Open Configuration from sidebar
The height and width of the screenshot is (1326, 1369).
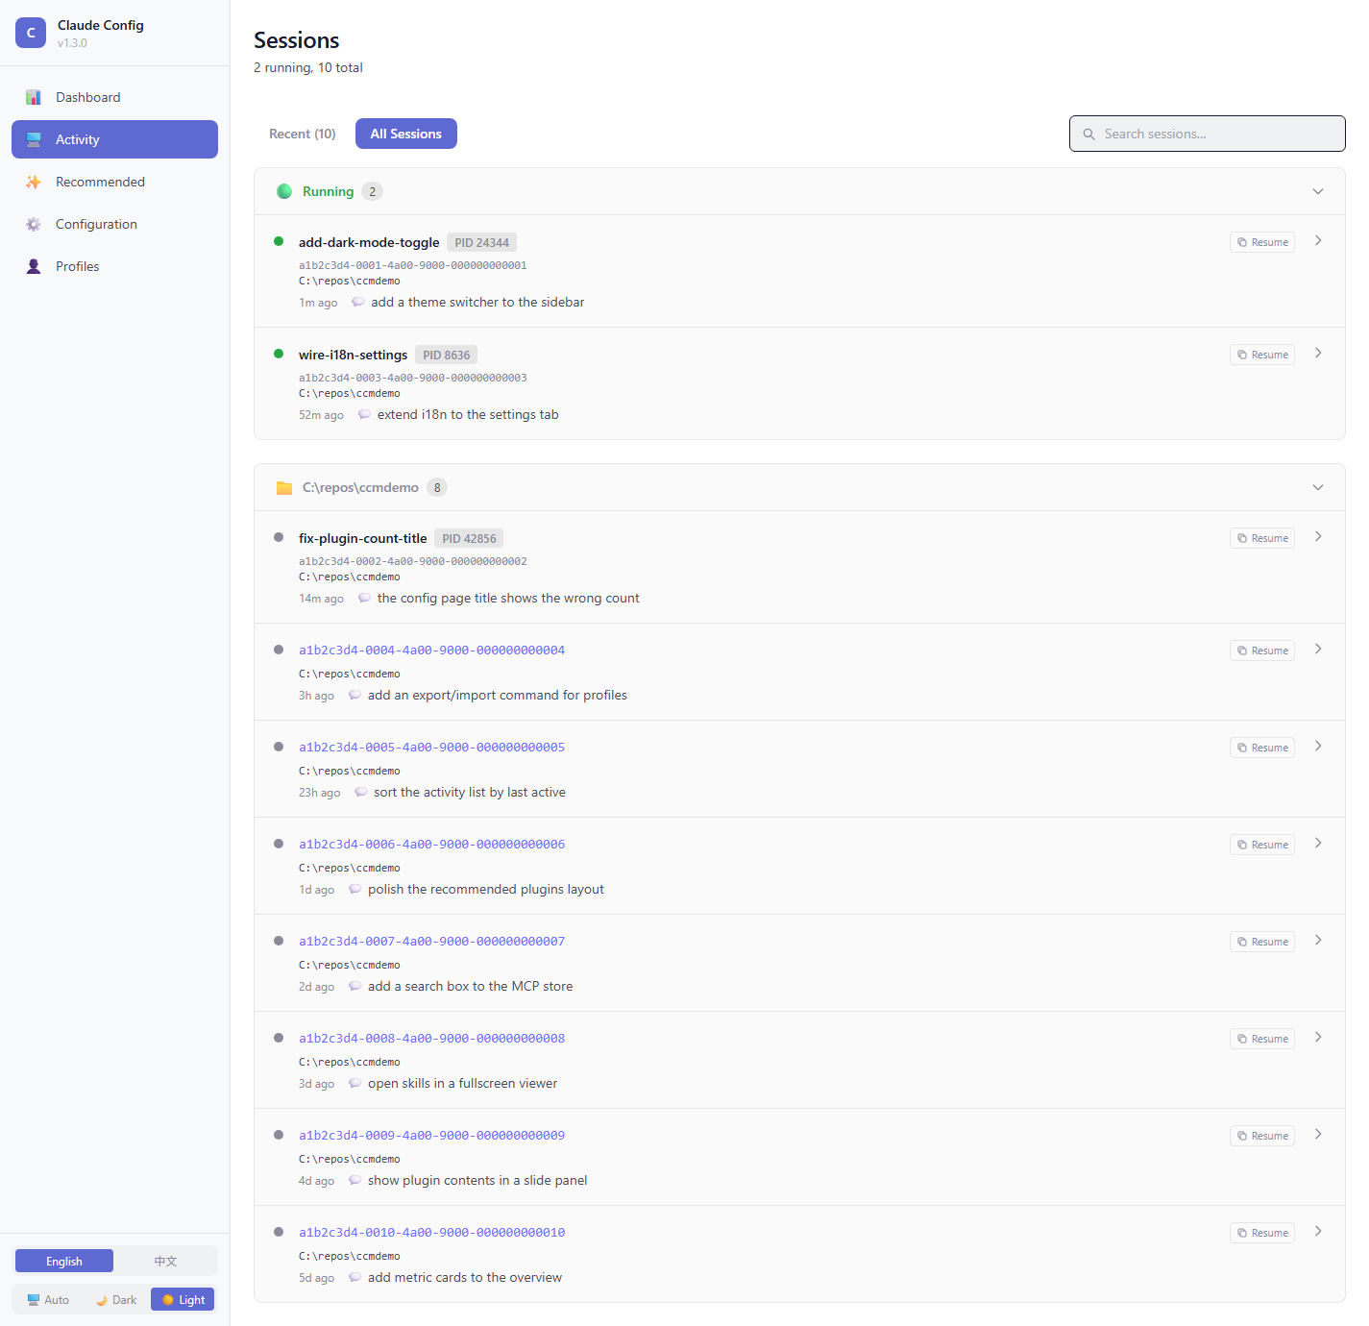(x=114, y=224)
